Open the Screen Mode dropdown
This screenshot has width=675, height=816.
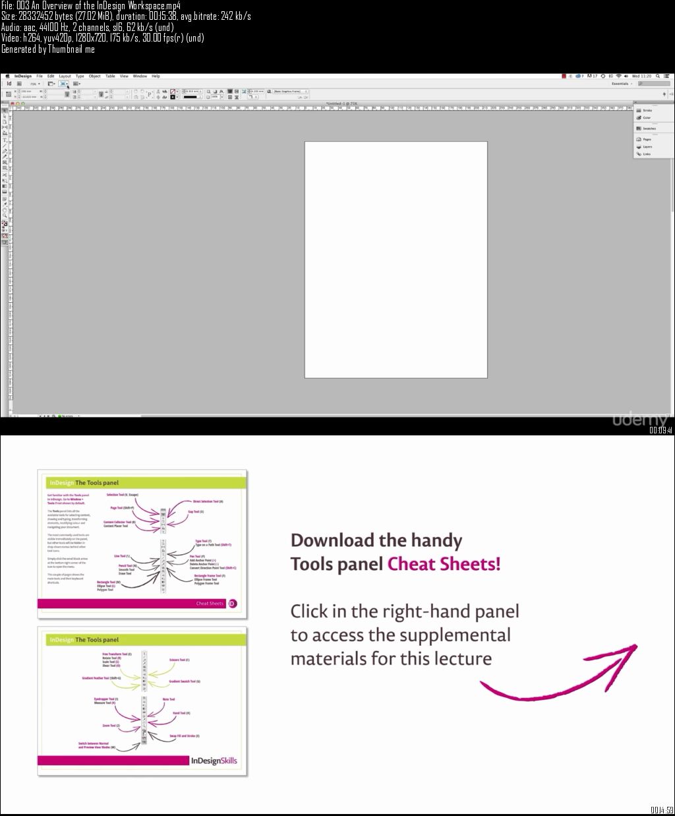[63, 84]
